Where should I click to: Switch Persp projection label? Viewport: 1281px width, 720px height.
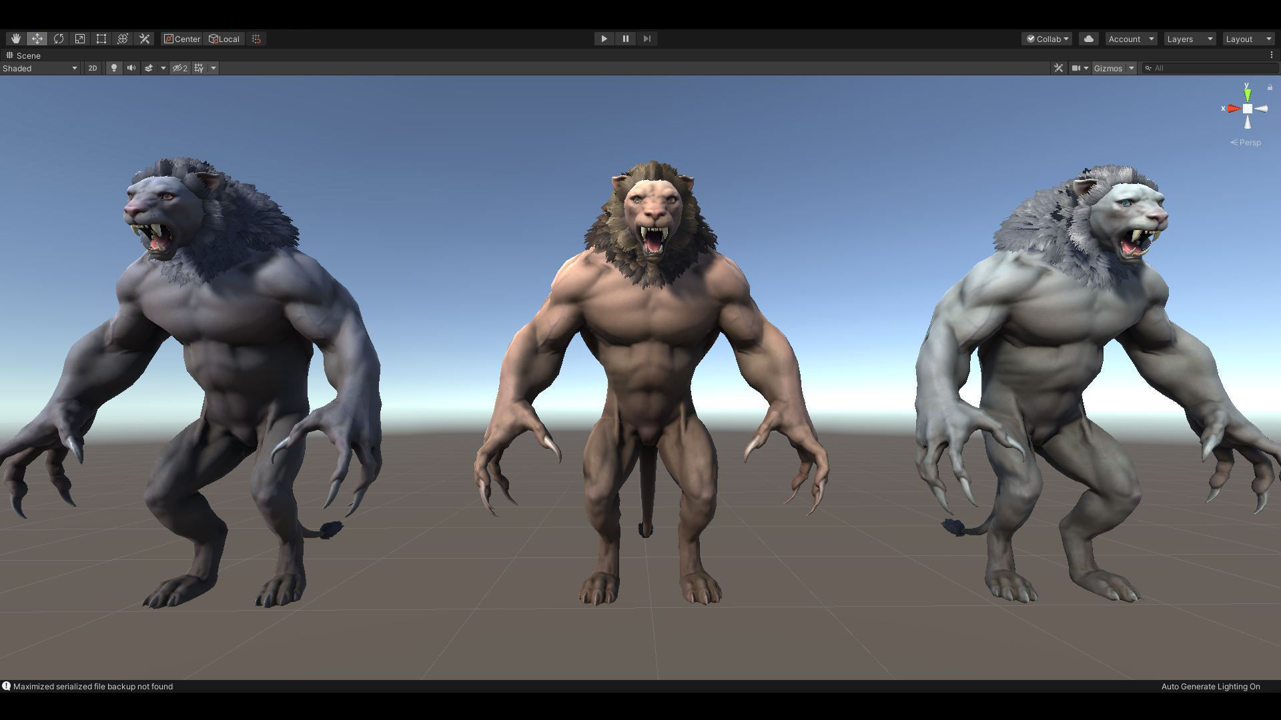[x=1246, y=143]
